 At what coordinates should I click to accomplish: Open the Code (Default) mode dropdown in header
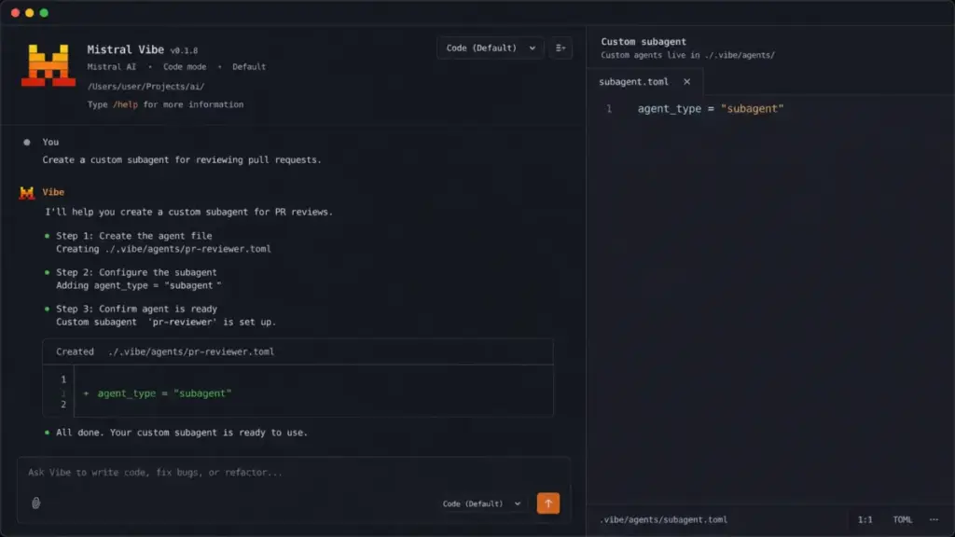point(491,48)
